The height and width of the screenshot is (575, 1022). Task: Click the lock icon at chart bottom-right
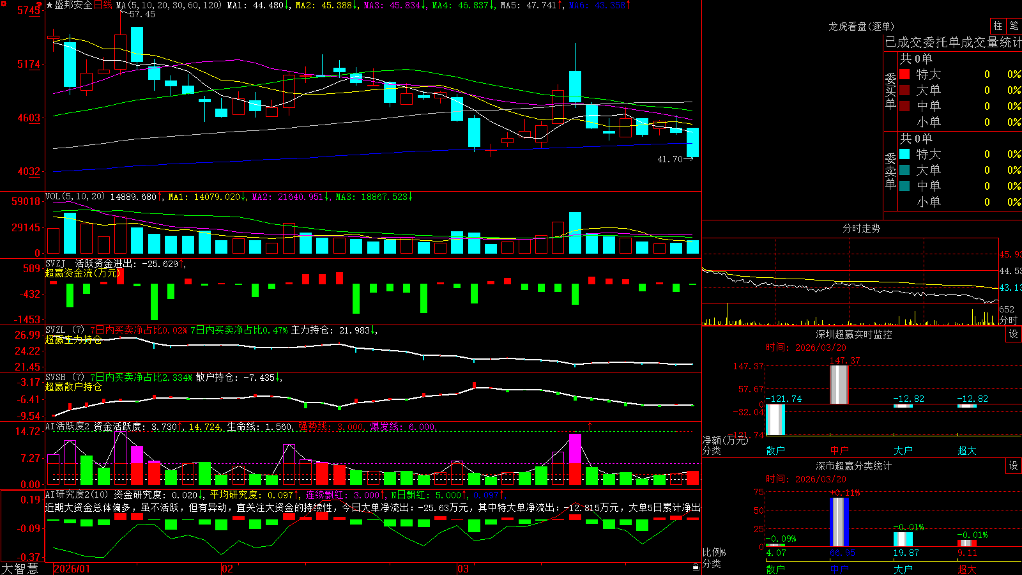(696, 567)
